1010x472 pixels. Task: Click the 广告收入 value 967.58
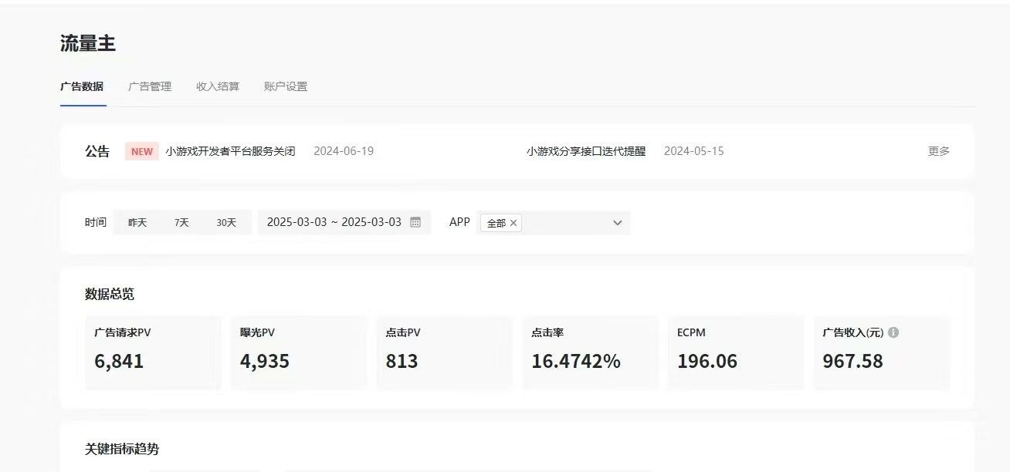click(853, 361)
